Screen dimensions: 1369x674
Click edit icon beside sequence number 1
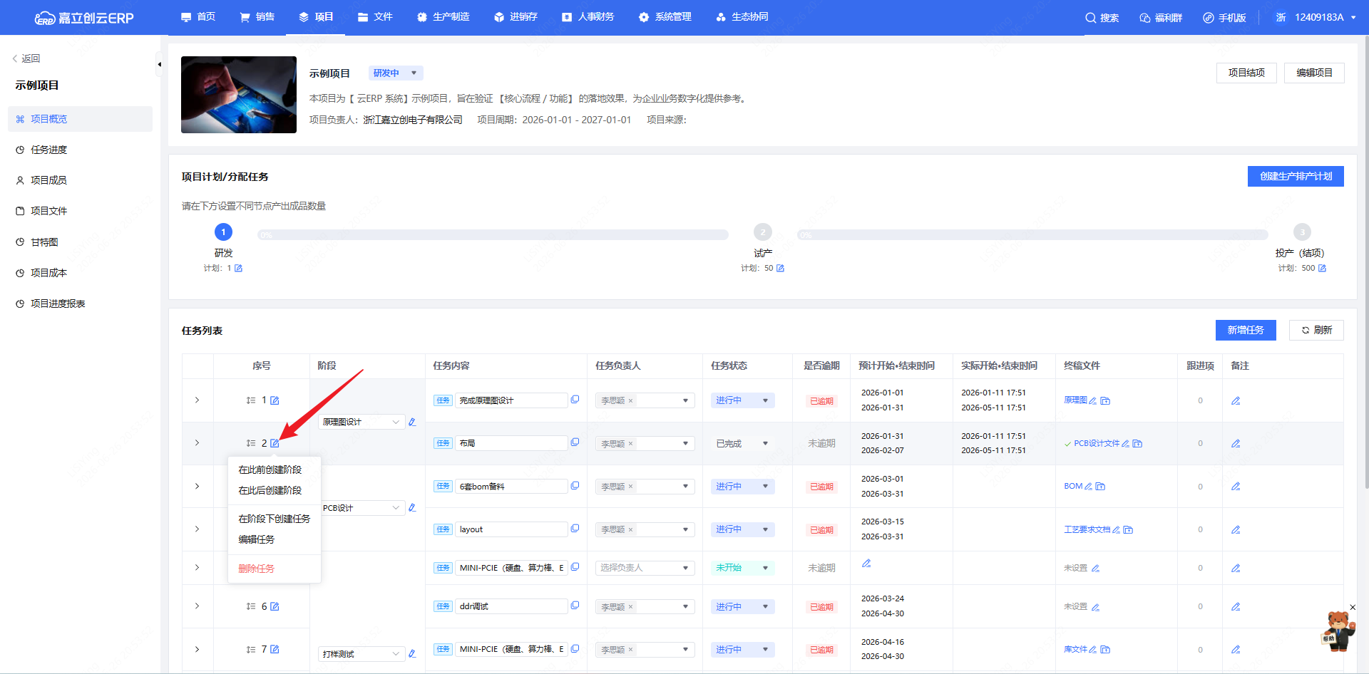click(275, 400)
